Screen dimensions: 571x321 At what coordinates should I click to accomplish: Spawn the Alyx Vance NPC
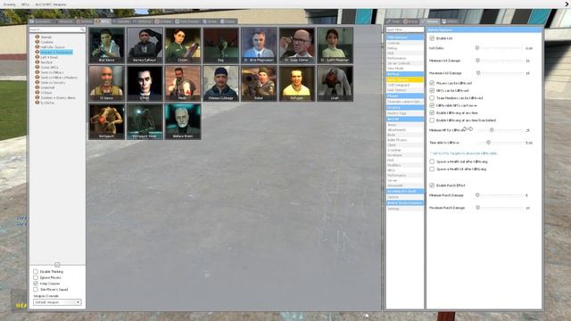point(107,45)
